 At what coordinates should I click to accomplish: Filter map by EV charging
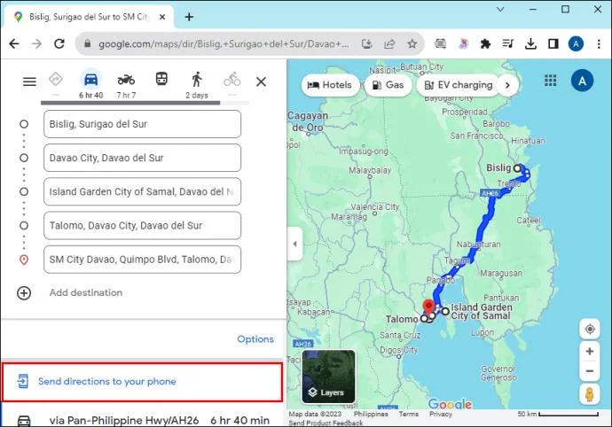[x=459, y=85]
